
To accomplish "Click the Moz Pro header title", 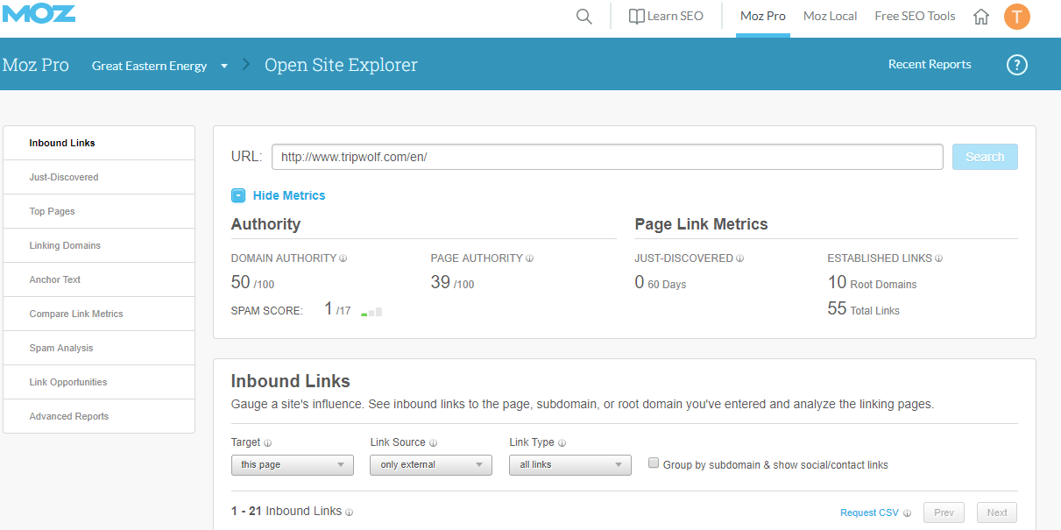I will click(36, 65).
